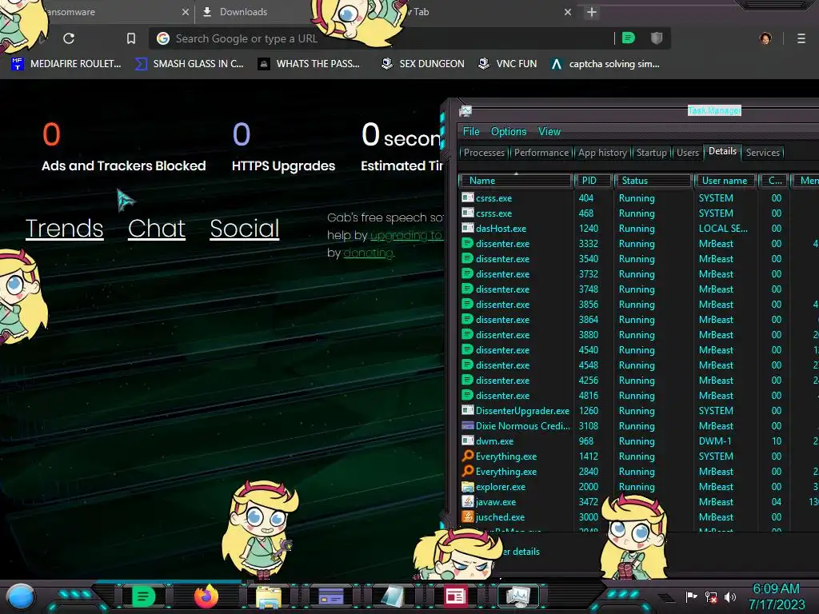Open the File menu in Task Manager
Viewport: 819px width, 614px height.
(471, 132)
